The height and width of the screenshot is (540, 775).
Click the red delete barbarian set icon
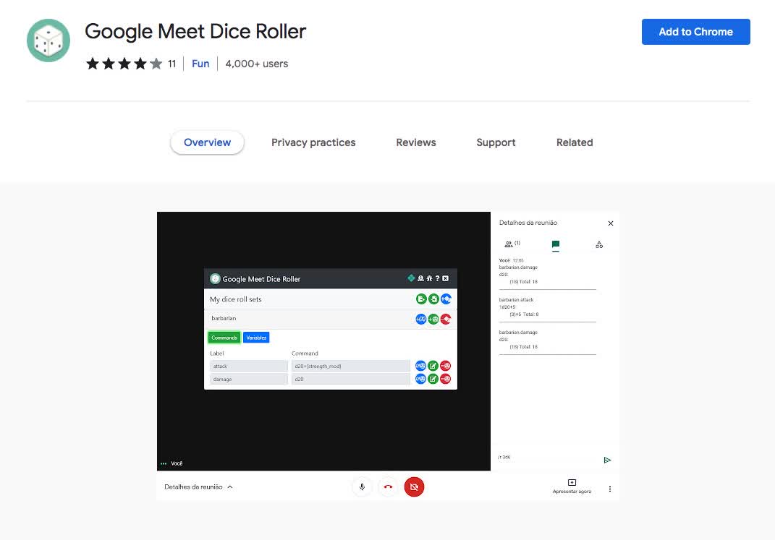pyautogui.click(x=446, y=319)
